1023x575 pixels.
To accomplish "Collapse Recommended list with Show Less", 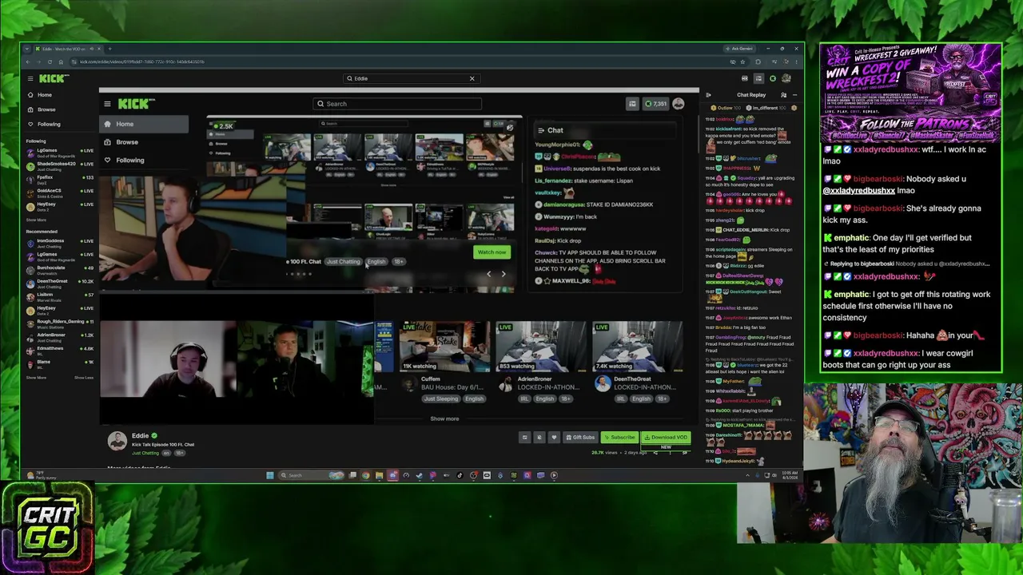I will point(84,378).
